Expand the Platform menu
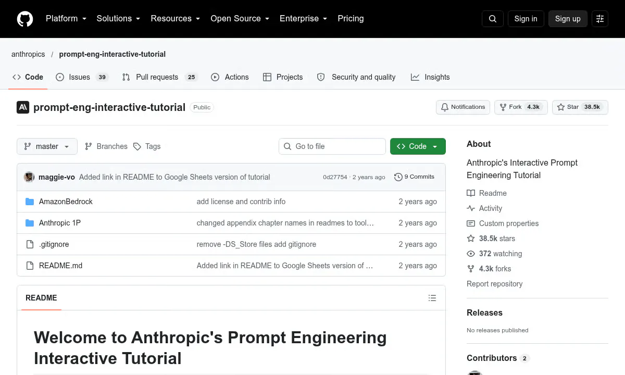The image size is (625, 375). [x=66, y=19]
